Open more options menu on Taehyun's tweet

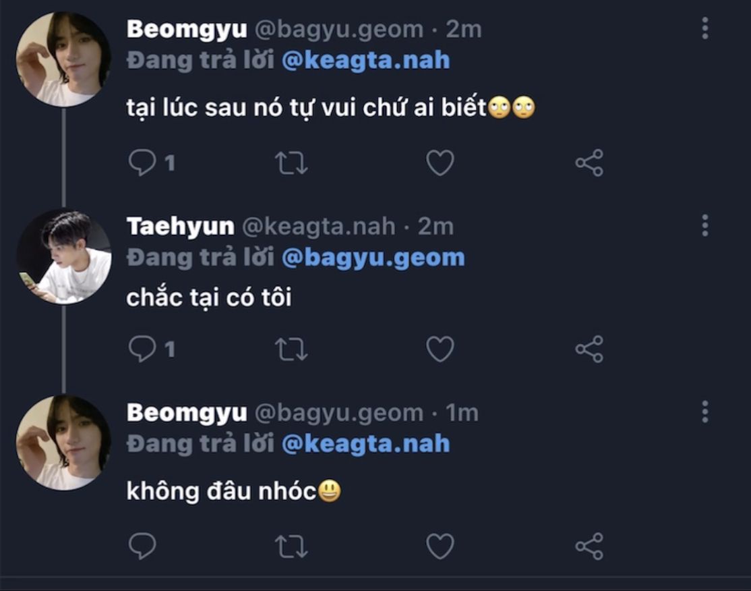[x=704, y=225]
